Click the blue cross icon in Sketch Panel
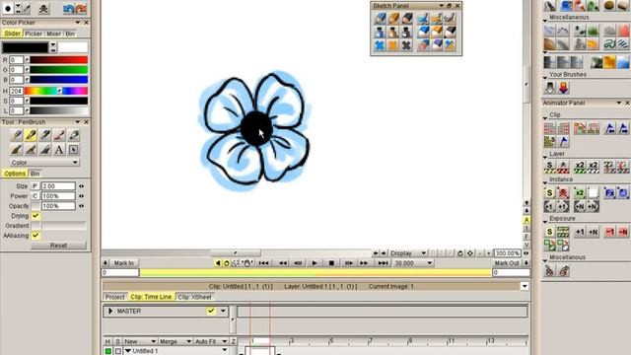631x355 pixels. click(380, 45)
